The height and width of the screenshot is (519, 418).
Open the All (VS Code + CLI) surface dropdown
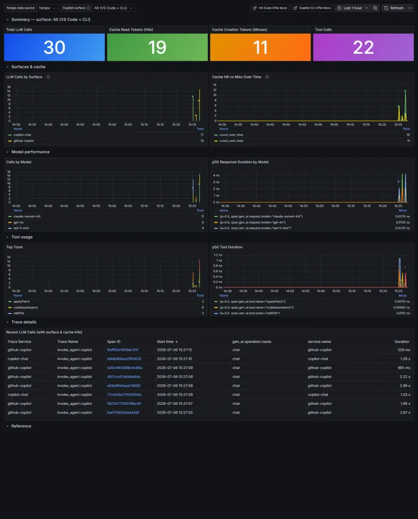[x=113, y=8]
